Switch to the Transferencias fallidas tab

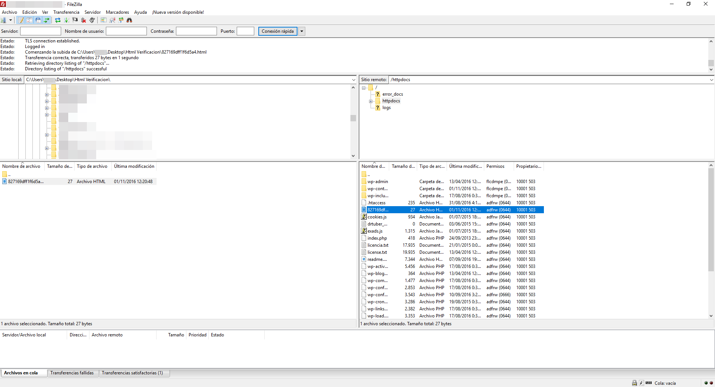(72, 373)
